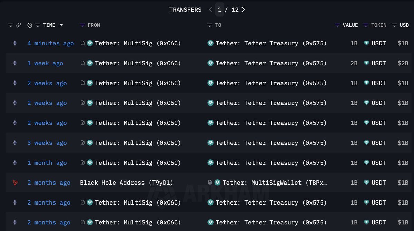Open Tether Treasury (0x575) on 1 month ago row
Viewport: 414px width, 231px height.
271,163
